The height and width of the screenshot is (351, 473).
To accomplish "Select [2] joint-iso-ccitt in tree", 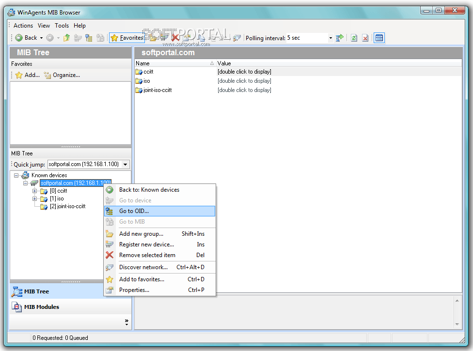I will click(67, 206).
